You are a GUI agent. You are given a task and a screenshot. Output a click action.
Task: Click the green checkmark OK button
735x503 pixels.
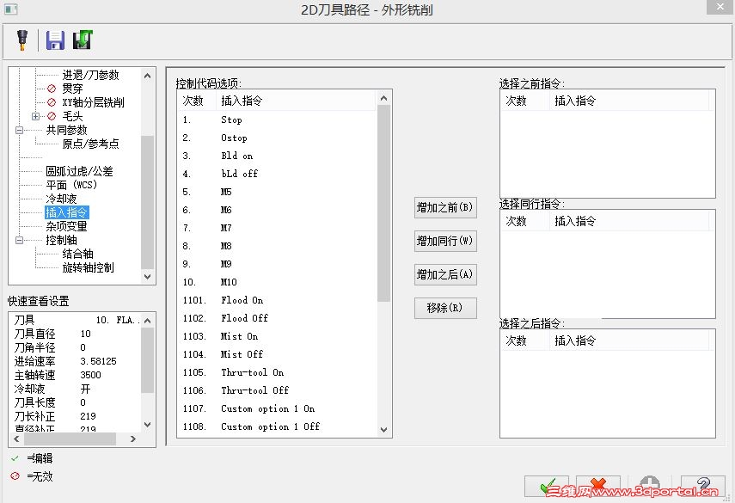[x=547, y=486]
